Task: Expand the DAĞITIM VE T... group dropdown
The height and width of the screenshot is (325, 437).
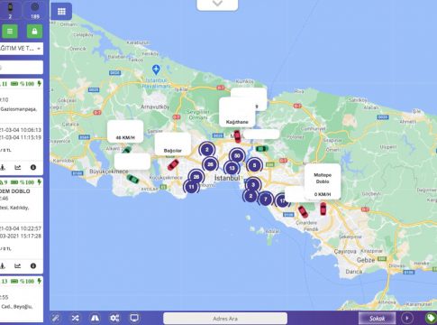Action: (21, 49)
